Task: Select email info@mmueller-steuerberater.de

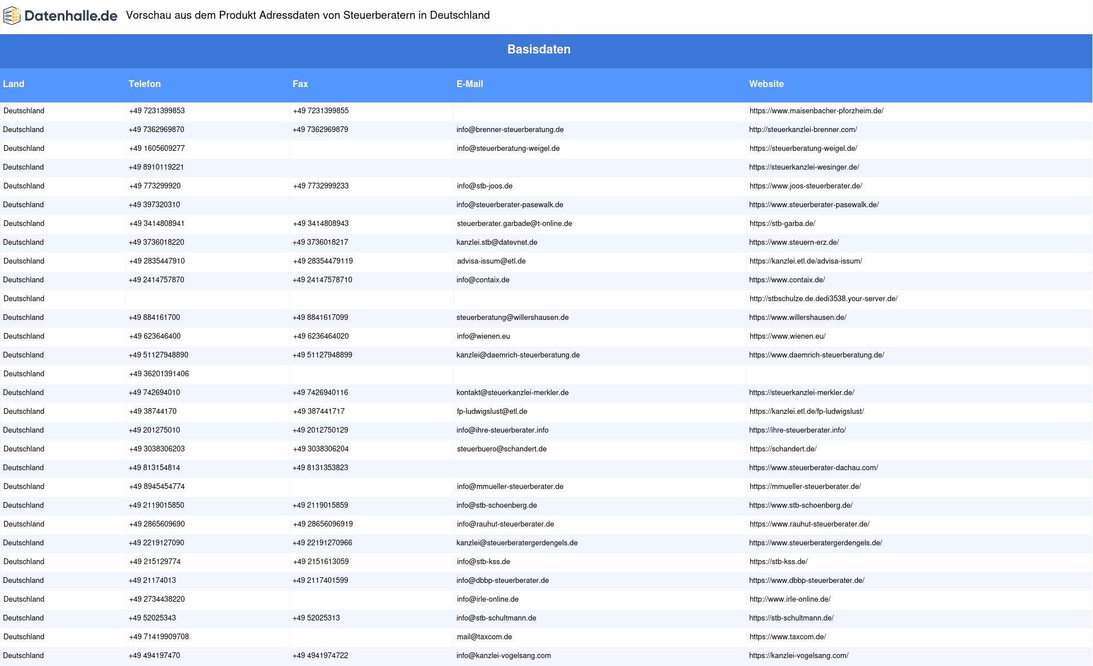Action: tap(510, 487)
